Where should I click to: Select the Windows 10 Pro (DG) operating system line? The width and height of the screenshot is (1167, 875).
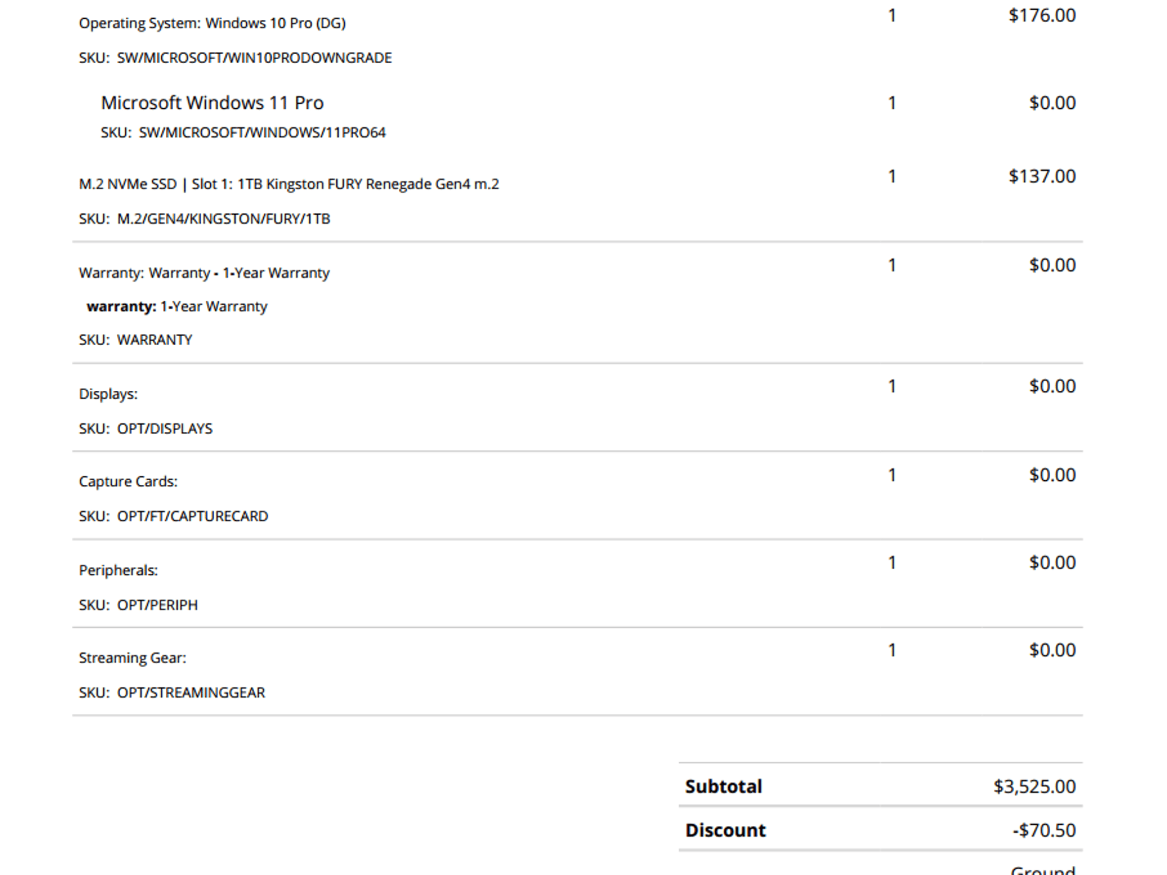point(212,23)
